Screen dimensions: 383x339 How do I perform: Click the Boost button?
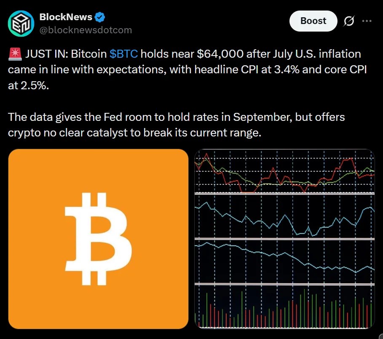[x=313, y=21]
